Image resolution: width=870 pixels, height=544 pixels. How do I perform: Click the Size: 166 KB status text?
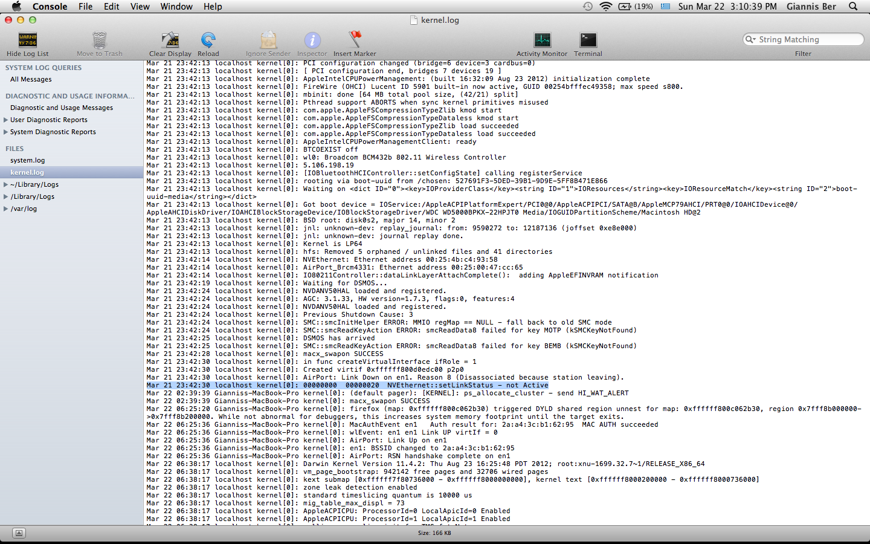pyautogui.click(x=434, y=533)
